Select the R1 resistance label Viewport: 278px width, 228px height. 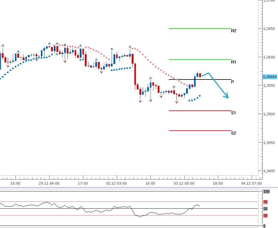coord(234,62)
